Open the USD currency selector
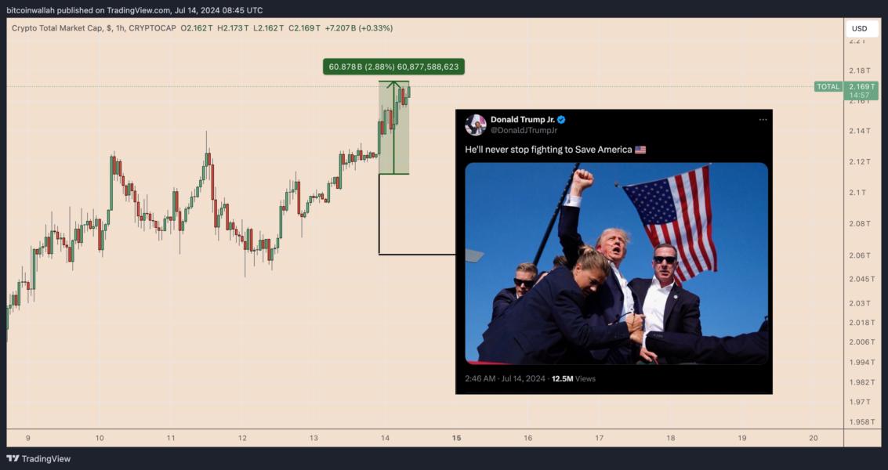888x470 pixels. click(x=859, y=28)
